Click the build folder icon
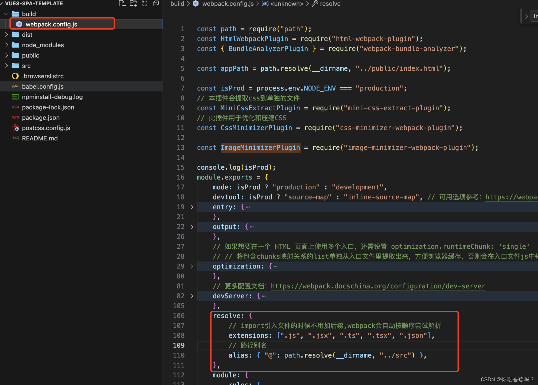Viewport: 538px width, 385px height. [15, 14]
